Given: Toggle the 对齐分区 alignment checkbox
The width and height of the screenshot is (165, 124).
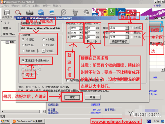Looking at the screenshot, I should [68, 80].
